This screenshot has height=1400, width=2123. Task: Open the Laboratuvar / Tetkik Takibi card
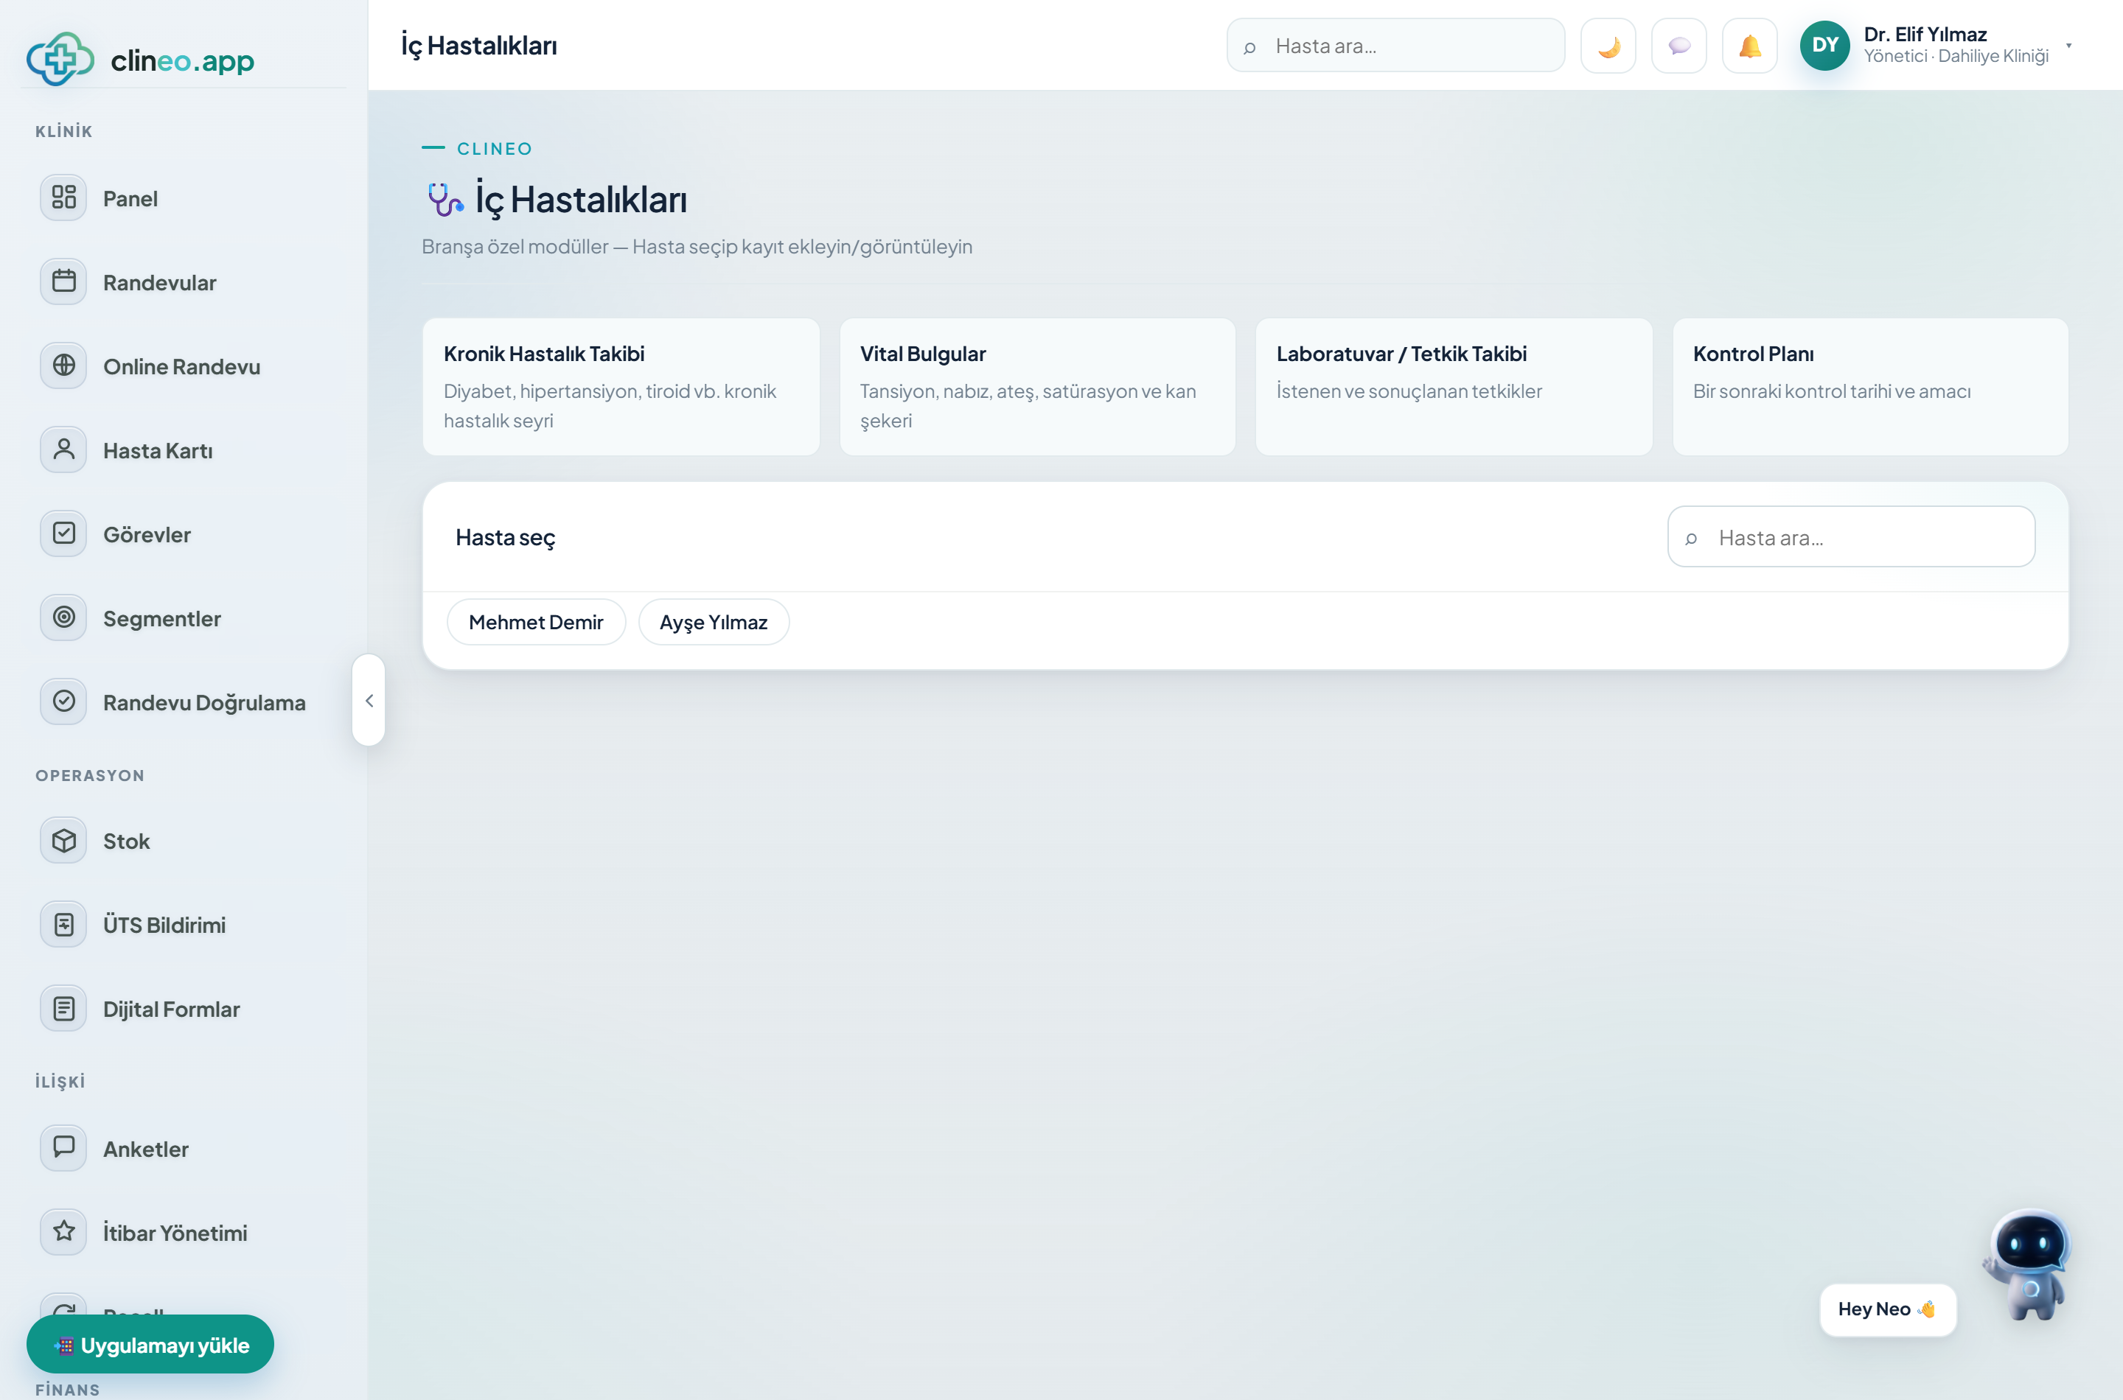click(1454, 387)
